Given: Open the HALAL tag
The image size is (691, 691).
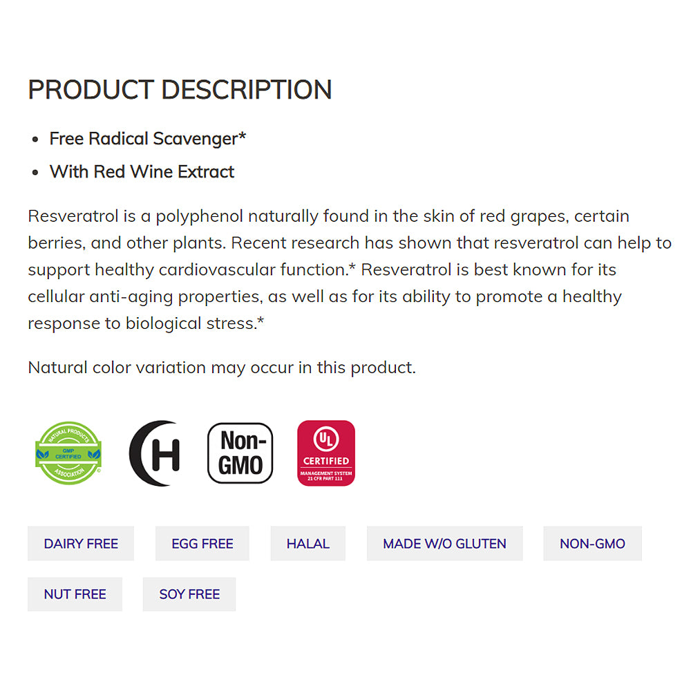Looking at the screenshot, I should [308, 544].
